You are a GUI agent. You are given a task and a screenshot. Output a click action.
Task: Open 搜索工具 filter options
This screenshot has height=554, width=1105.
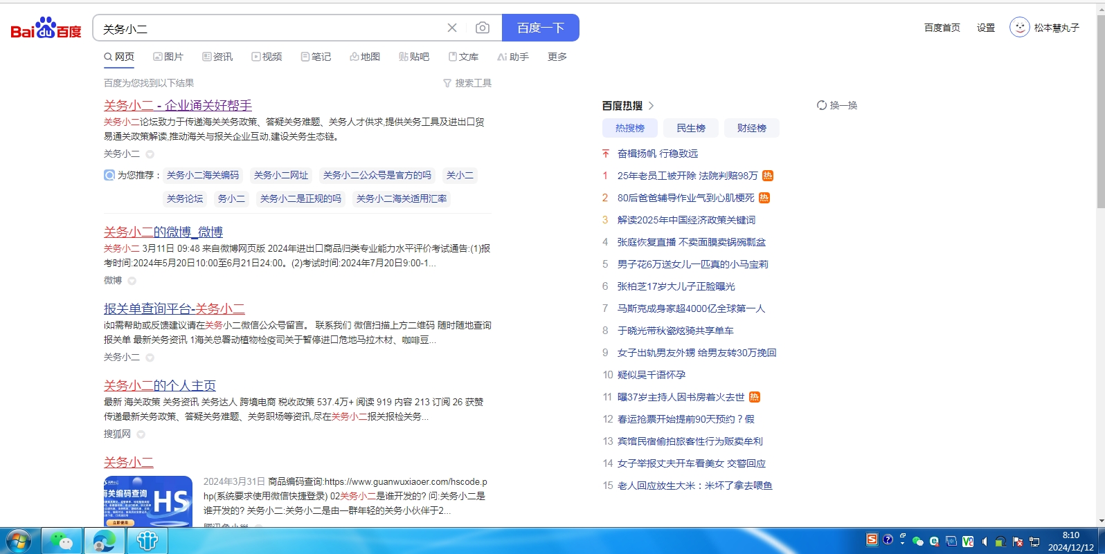coord(467,83)
